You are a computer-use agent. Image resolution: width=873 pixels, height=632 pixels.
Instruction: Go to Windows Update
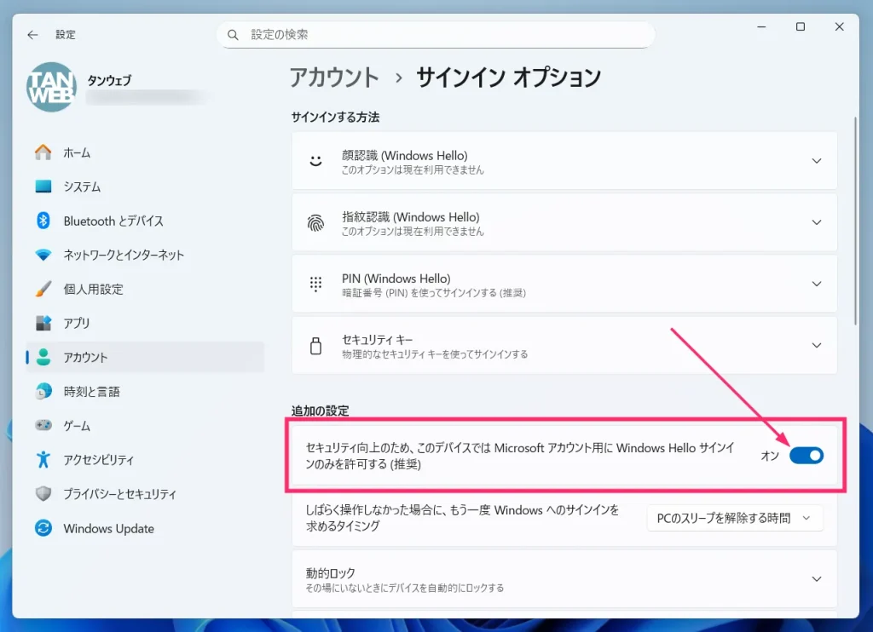(x=145, y=528)
